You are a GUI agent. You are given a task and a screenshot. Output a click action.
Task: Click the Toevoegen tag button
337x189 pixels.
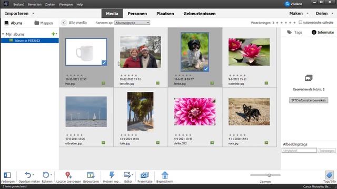[x=326, y=151]
